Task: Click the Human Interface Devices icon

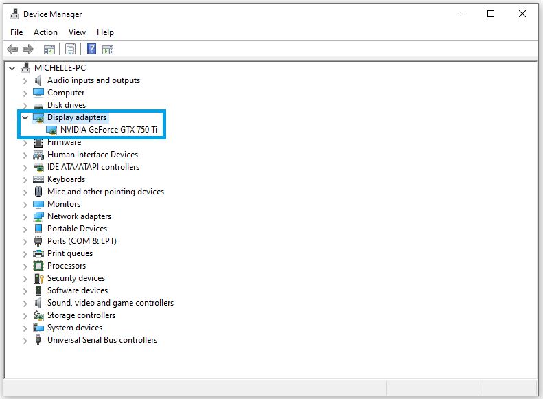Action: tap(38, 155)
